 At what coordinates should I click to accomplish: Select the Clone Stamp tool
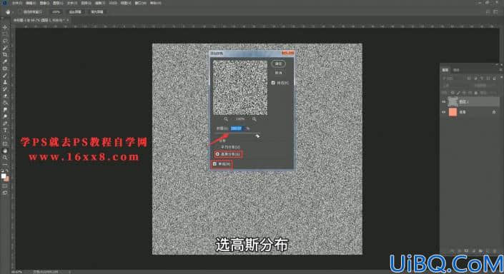[5, 83]
